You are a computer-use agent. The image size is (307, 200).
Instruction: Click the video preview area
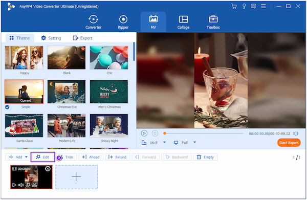point(221,80)
